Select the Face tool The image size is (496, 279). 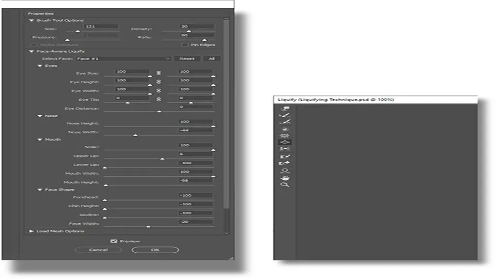[285, 171]
